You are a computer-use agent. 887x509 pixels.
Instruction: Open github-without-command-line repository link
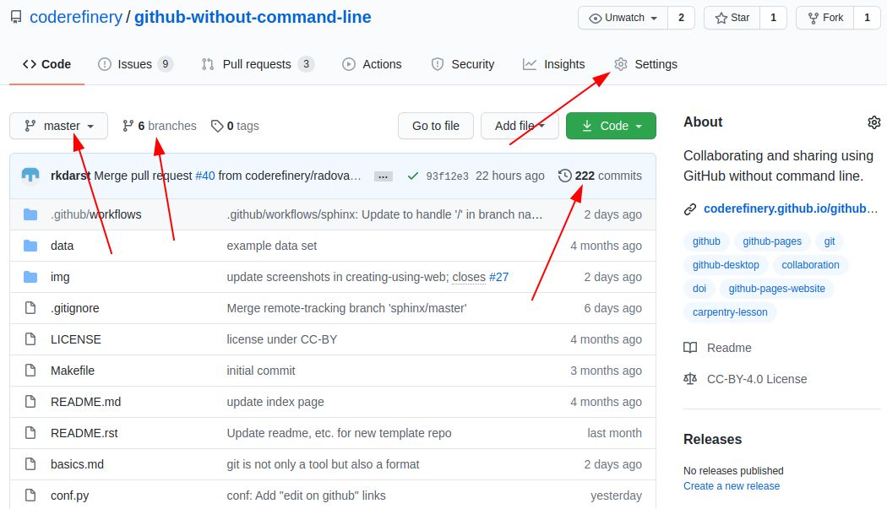pyautogui.click(x=253, y=17)
